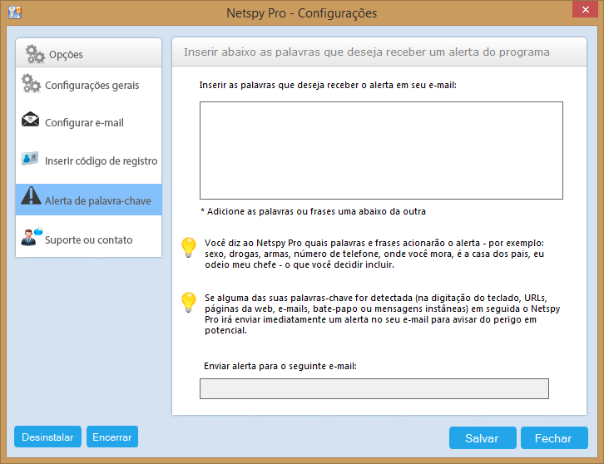The width and height of the screenshot is (604, 464).
Task: Open Configurar e-mail section
Action: pos(88,122)
